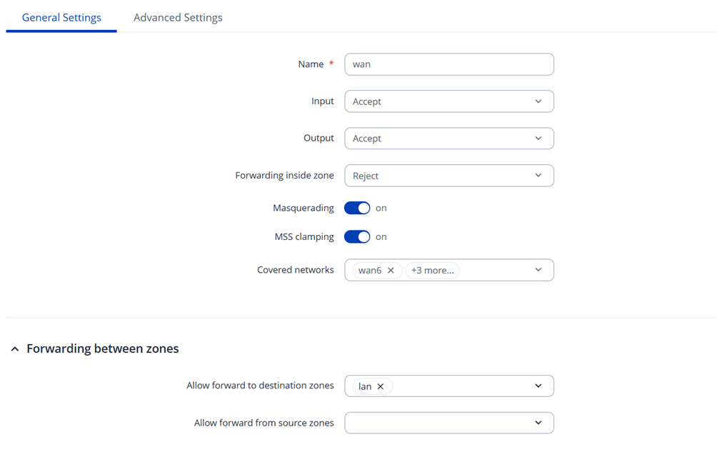Click the chevron in source zones field

(x=538, y=423)
